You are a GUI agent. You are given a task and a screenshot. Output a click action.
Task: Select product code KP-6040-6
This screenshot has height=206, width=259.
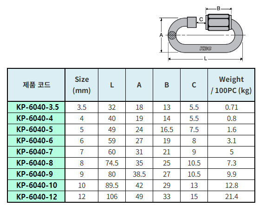coord(34,140)
